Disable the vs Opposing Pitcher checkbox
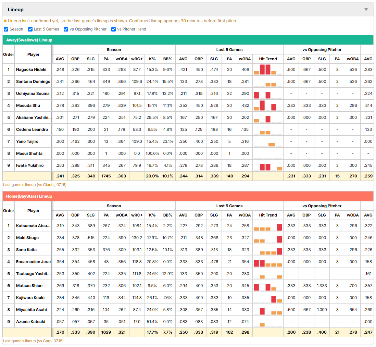Screen dimensions: 376x347 66,29
